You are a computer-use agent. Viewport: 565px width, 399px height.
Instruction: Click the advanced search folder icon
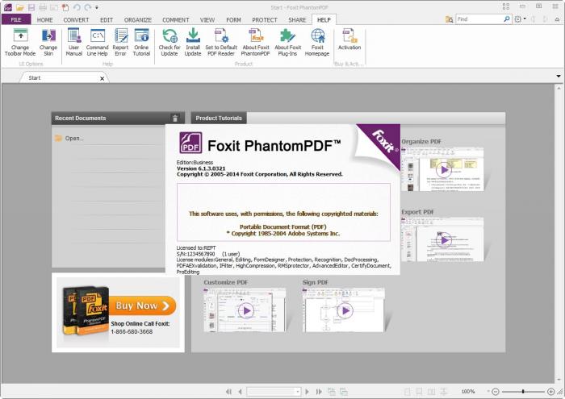click(450, 19)
